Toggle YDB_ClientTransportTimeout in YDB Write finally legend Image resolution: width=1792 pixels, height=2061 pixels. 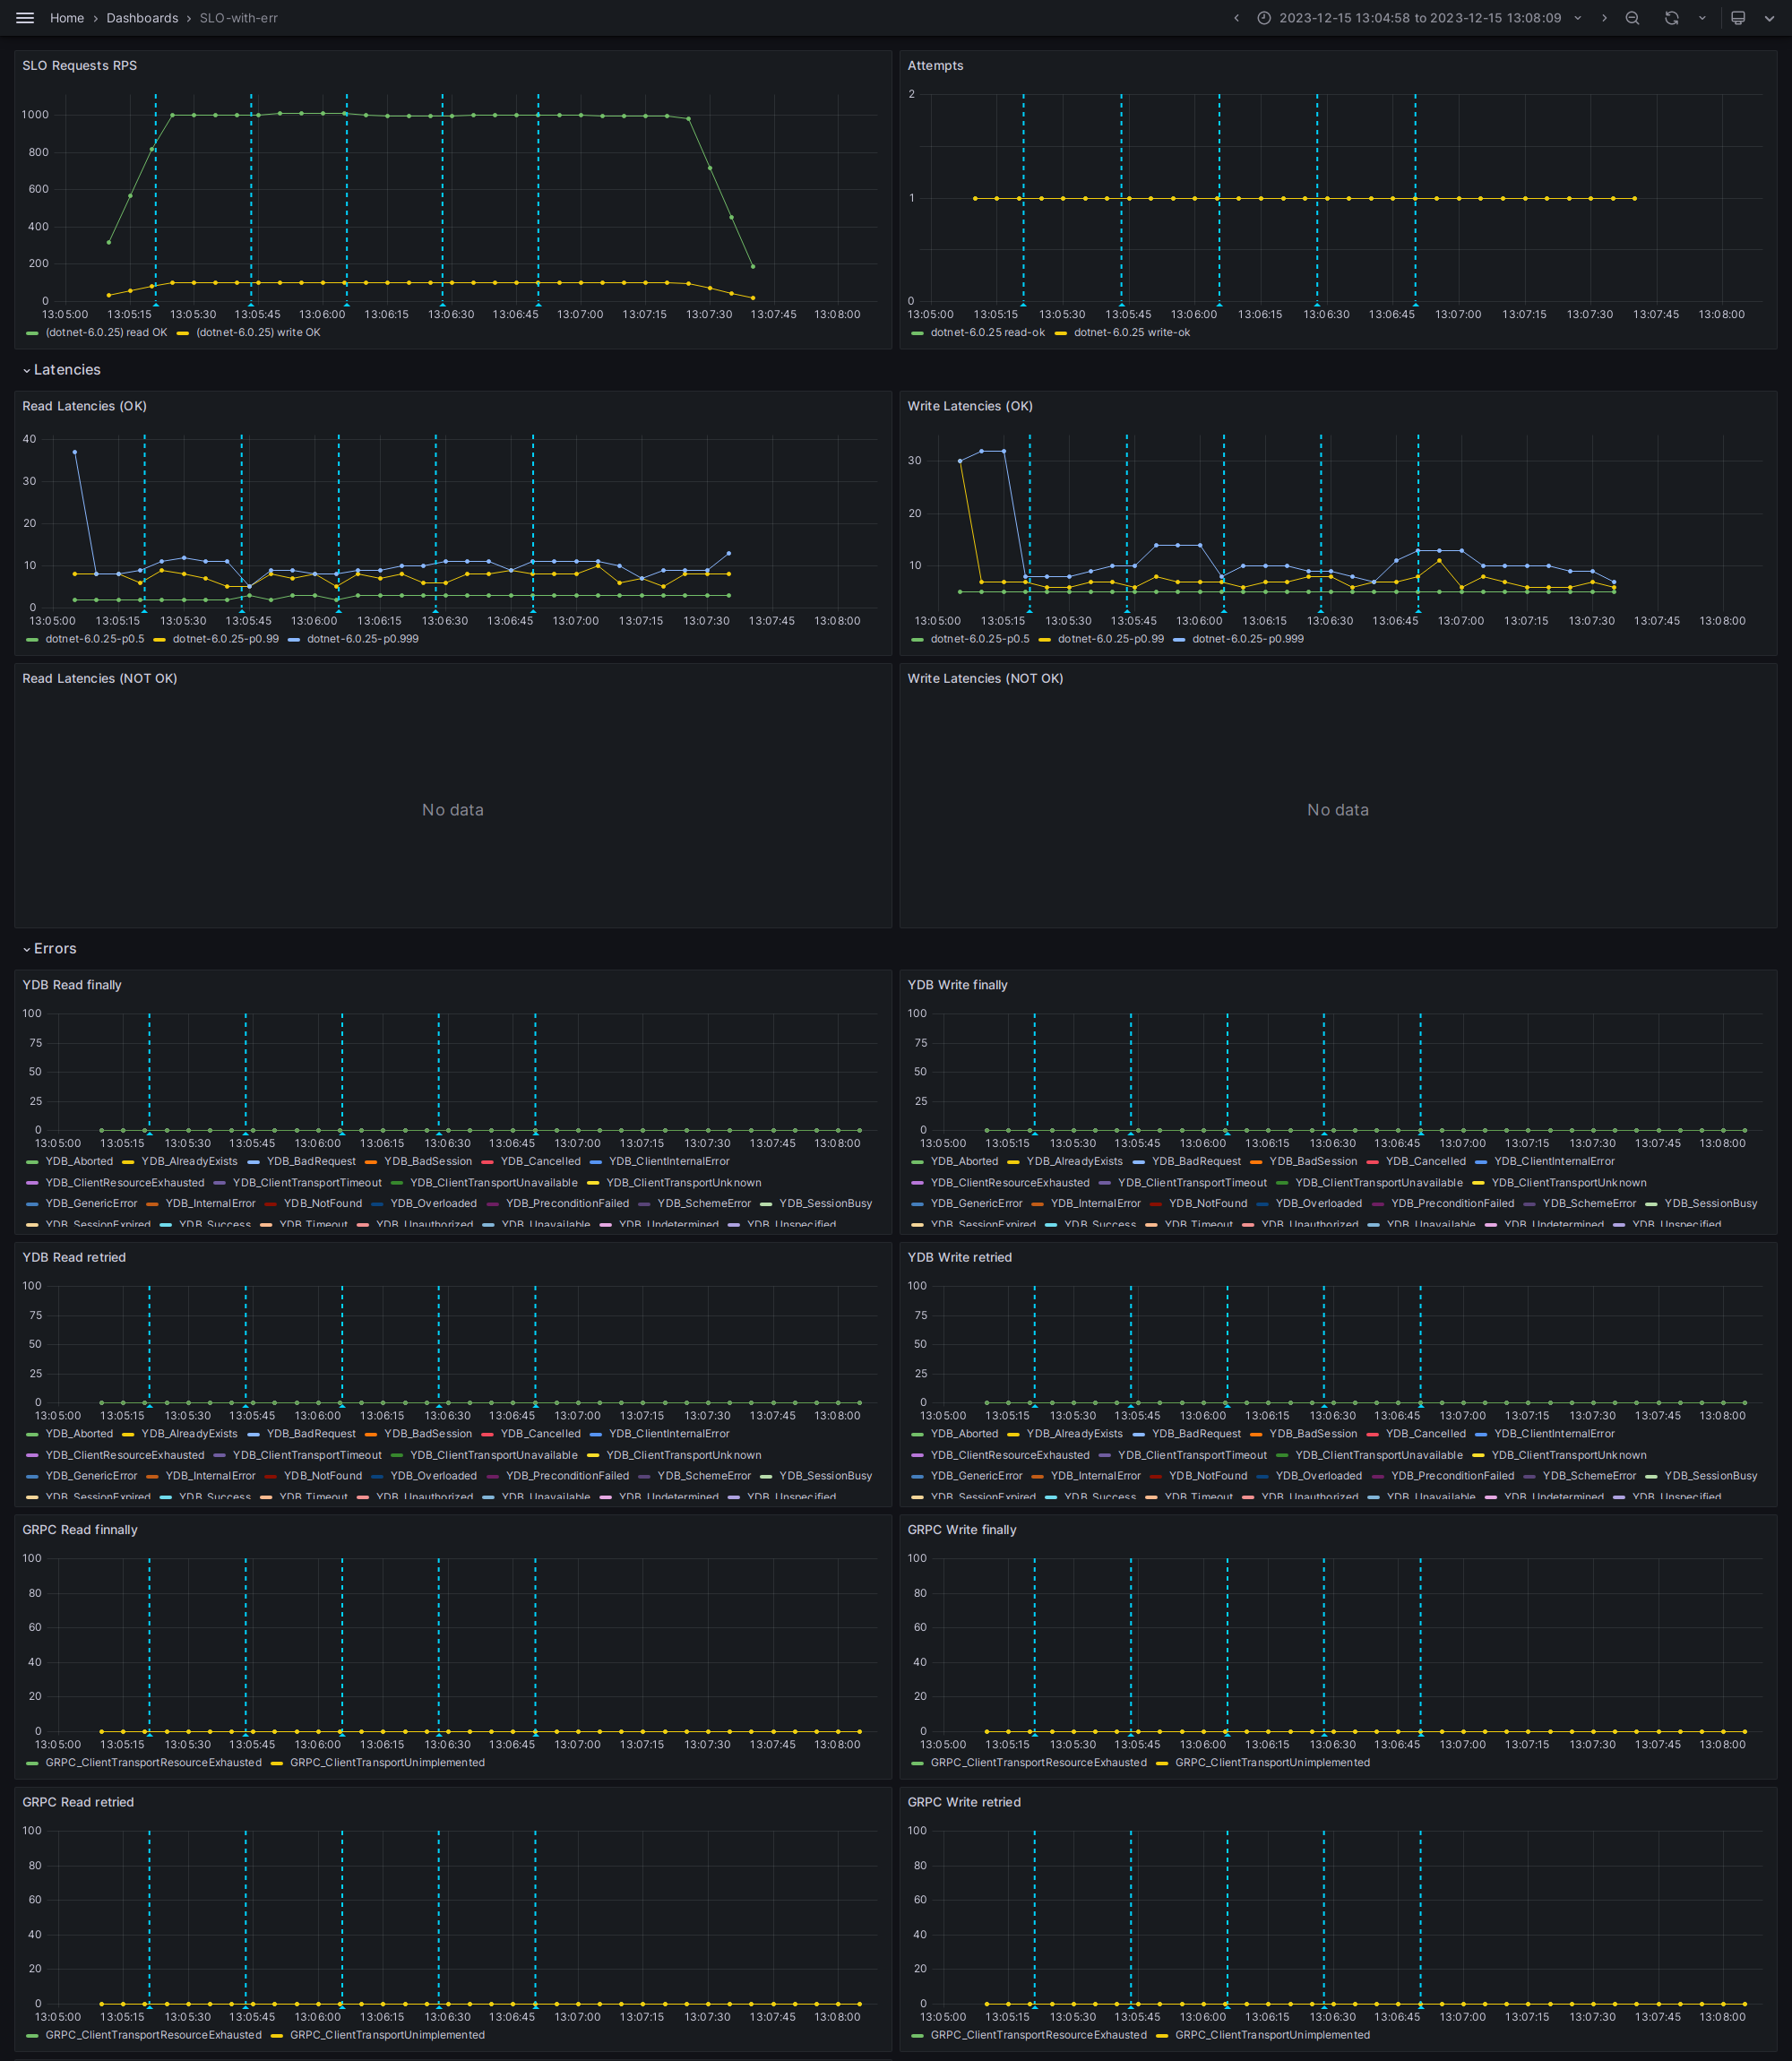click(1192, 1183)
